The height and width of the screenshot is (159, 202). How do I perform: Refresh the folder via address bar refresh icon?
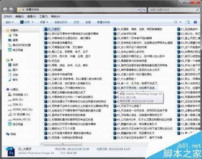coord(144,10)
